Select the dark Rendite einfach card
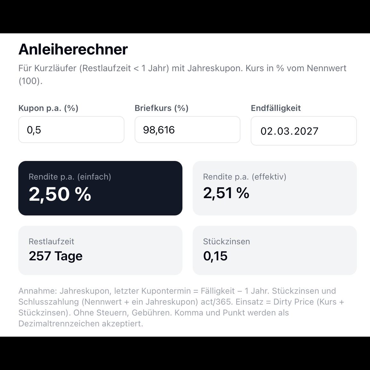The height and width of the screenshot is (370, 370). pos(100,188)
